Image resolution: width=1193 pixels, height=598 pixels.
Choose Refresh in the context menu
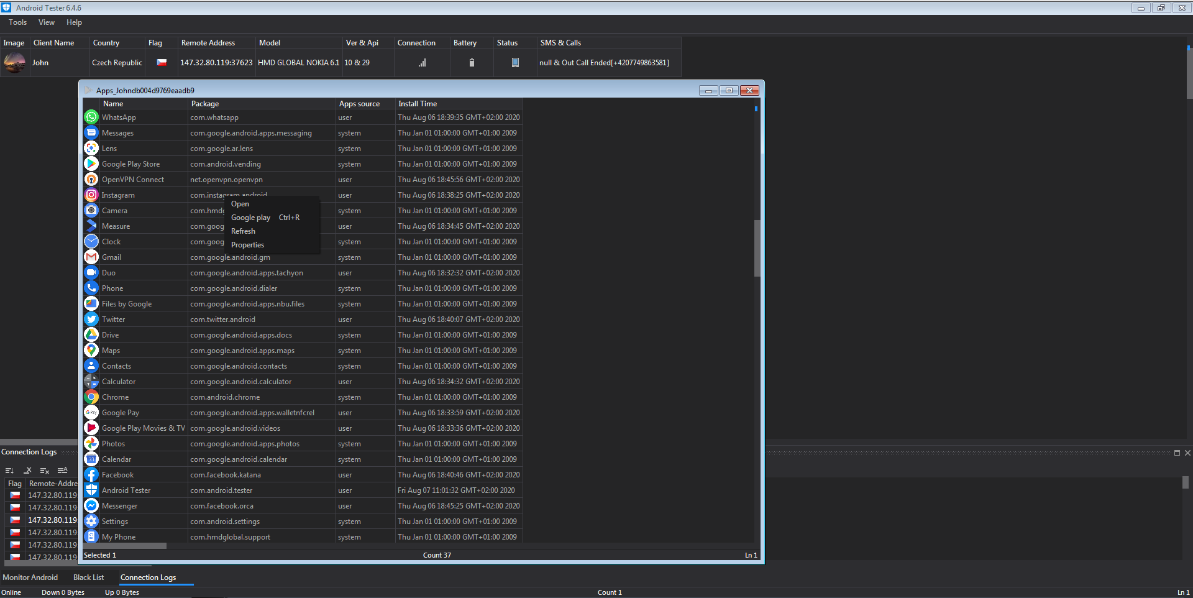[x=273, y=231]
